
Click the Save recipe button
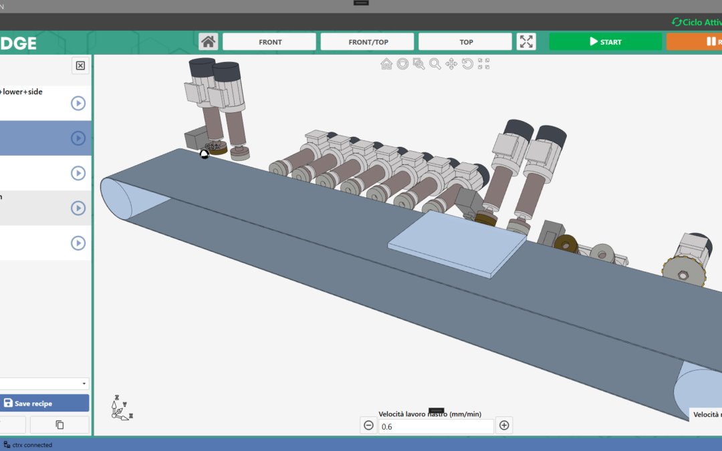tap(44, 404)
